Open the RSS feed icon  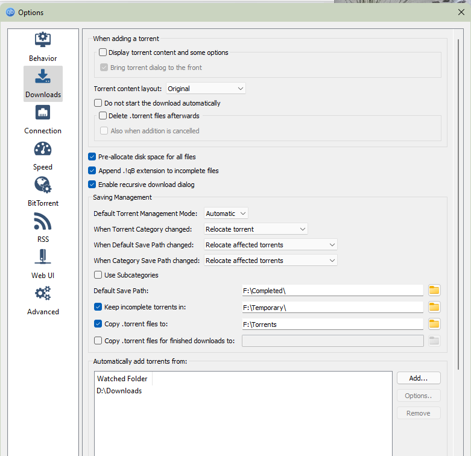43,221
